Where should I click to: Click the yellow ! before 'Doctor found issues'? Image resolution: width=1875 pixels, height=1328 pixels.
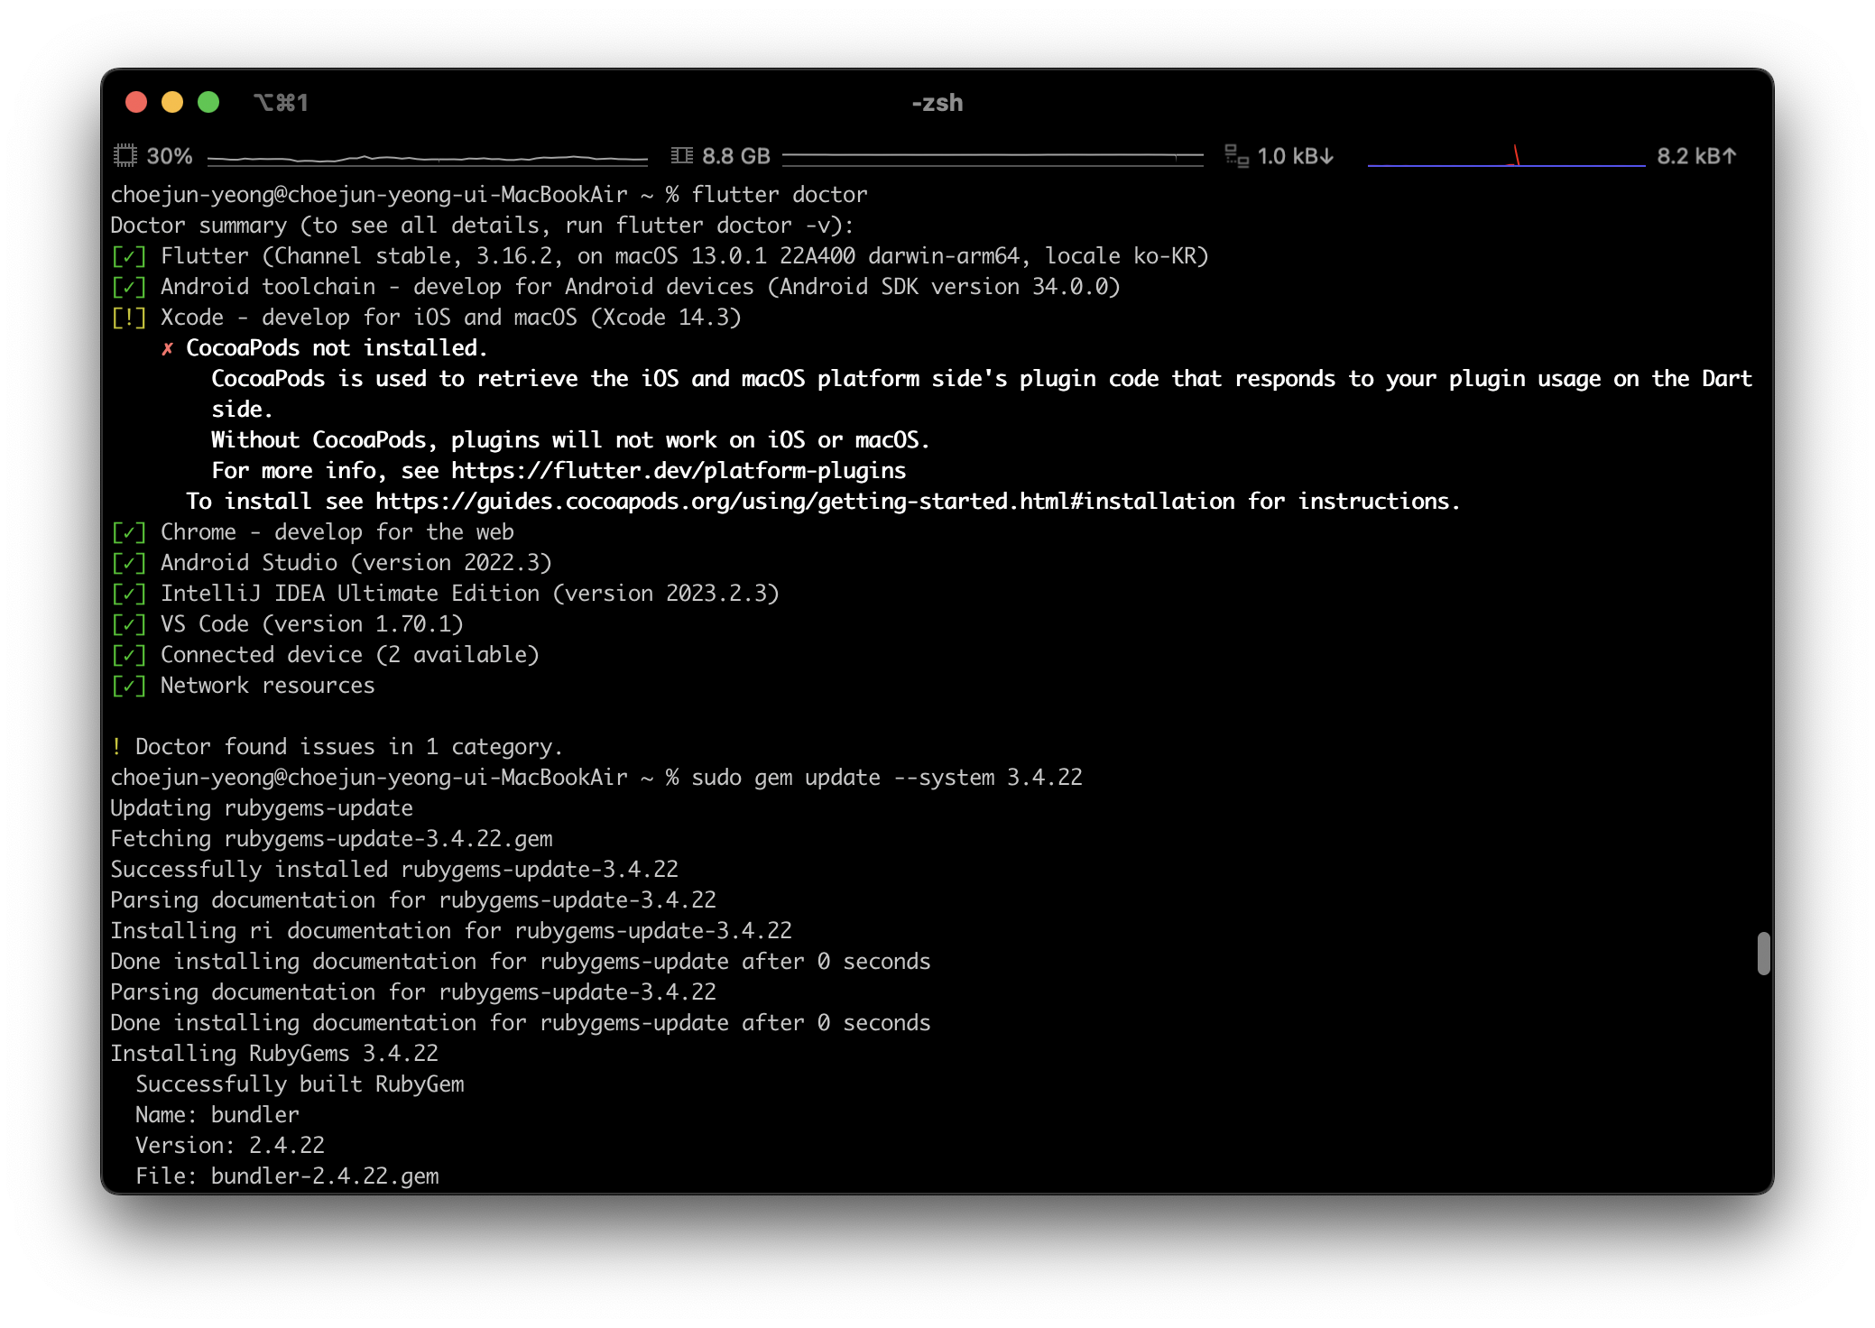[116, 746]
